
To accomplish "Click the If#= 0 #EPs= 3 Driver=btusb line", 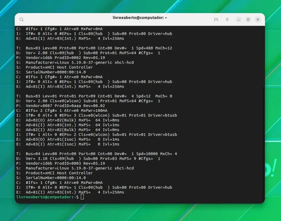I will (96, 115).
